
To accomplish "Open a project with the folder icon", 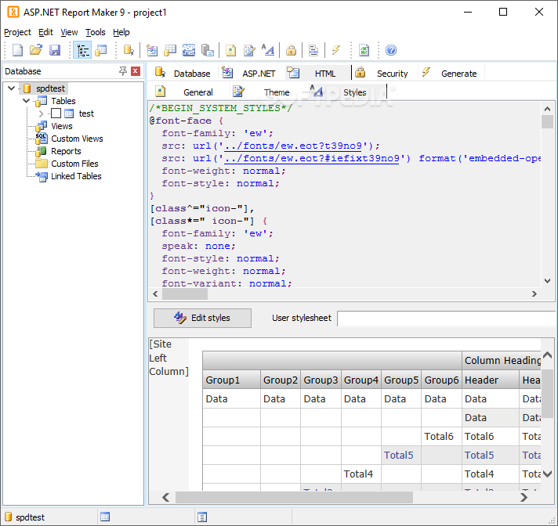I will (x=36, y=50).
